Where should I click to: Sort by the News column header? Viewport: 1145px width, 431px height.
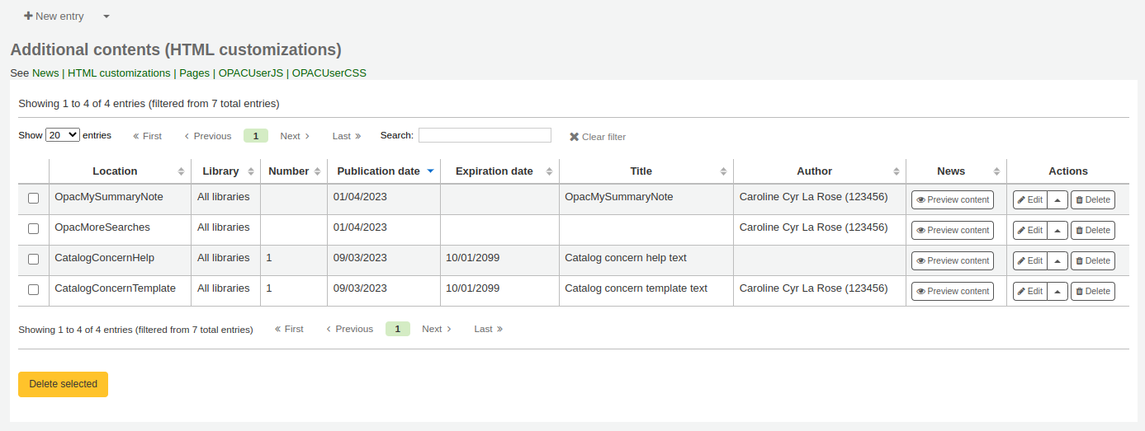coord(956,171)
